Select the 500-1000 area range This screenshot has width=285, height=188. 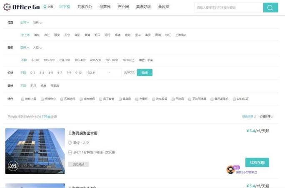(112, 60)
